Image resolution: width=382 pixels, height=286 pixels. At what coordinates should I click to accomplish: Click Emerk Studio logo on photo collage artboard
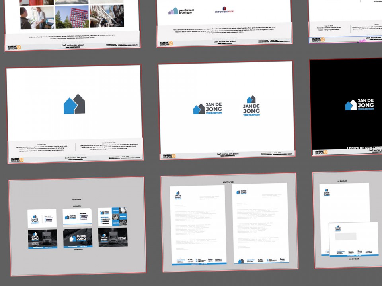[14, 47]
